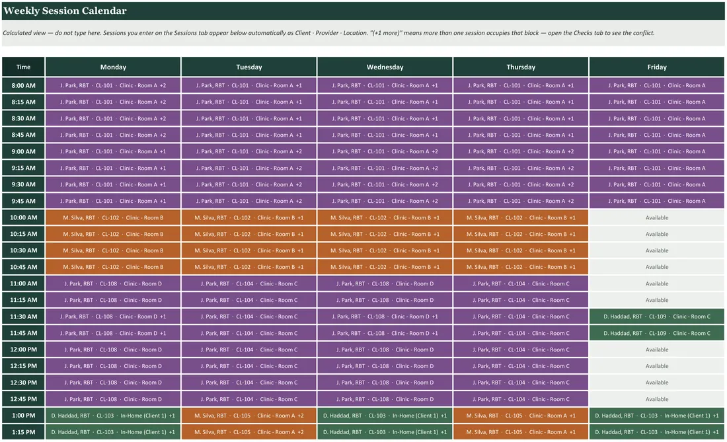Screen dimensions: 727x442
Task: Click the 8:30 AM time label
Action: click(23, 118)
